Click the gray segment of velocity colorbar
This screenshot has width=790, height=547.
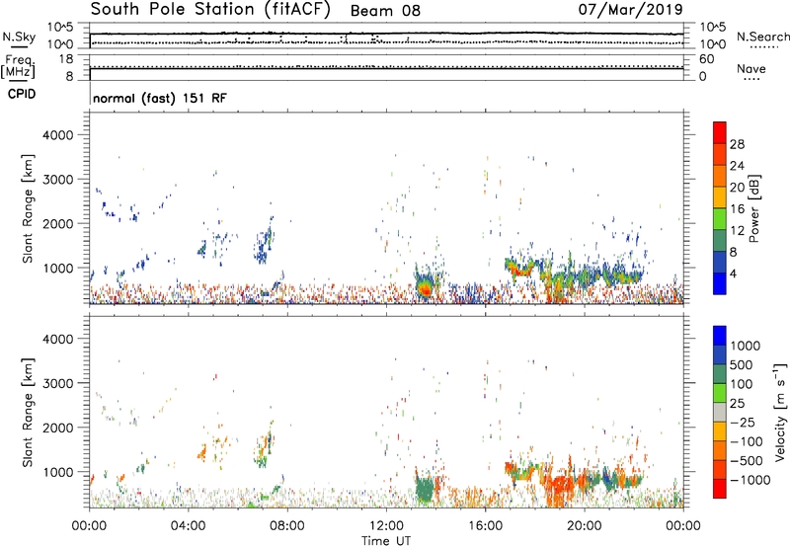[x=720, y=412]
